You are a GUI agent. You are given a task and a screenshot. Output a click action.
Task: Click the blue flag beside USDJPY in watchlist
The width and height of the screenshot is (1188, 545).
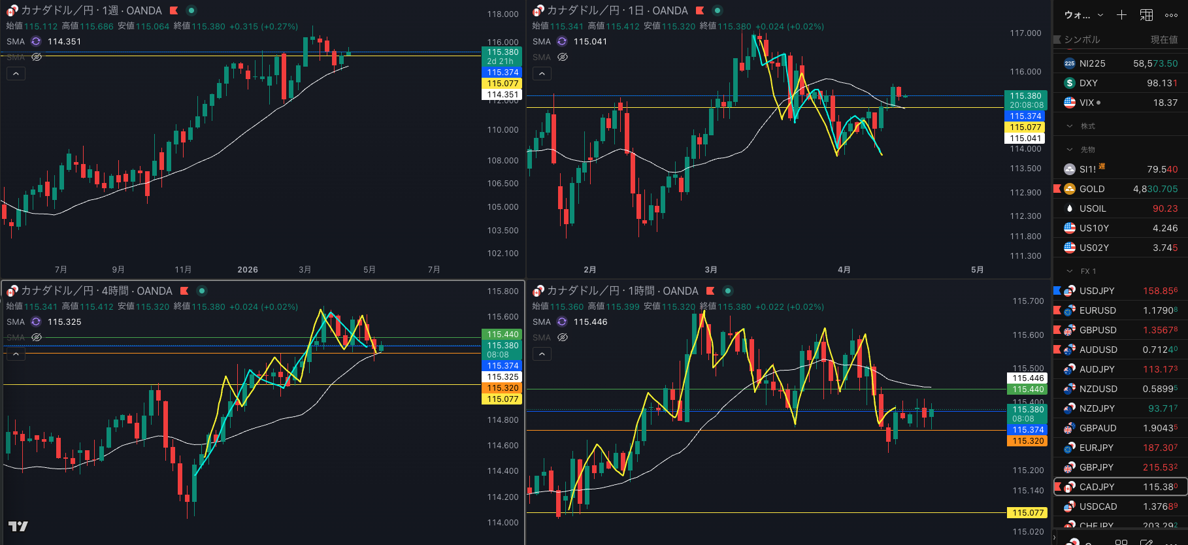tap(1057, 291)
